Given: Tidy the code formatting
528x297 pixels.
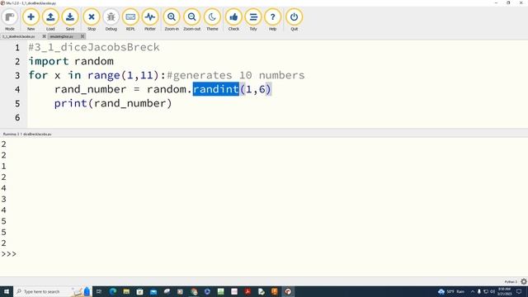Looking at the screenshot, I should pos(253,20).
